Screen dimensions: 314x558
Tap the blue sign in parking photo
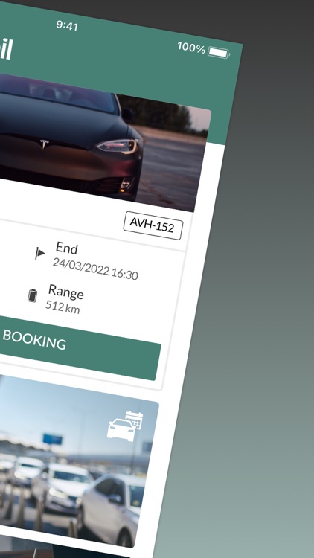coord(52,439)
